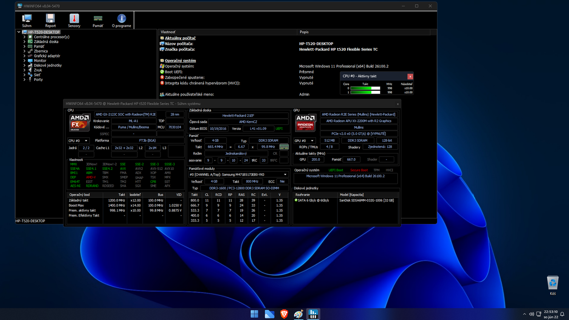
Task: Expand the Diskové jednotky tree node
Action: coord(24,65)
